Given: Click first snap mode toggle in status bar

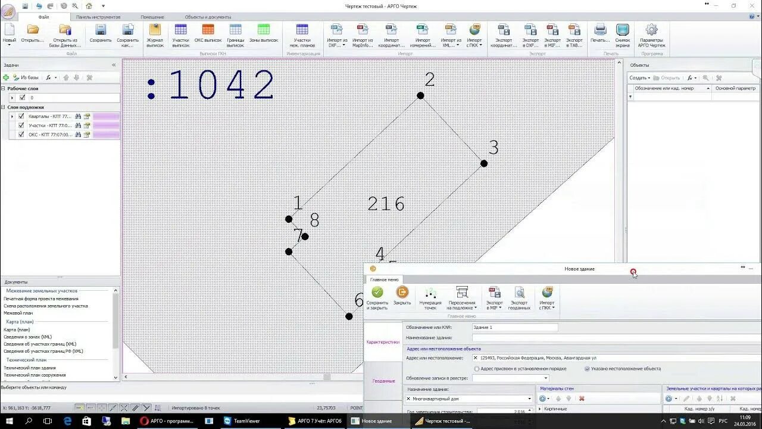Looking at the screenshot, I should (x=79, y=408).
